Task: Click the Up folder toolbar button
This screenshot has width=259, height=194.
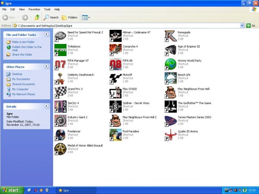Action: click(x=37, y=18)
